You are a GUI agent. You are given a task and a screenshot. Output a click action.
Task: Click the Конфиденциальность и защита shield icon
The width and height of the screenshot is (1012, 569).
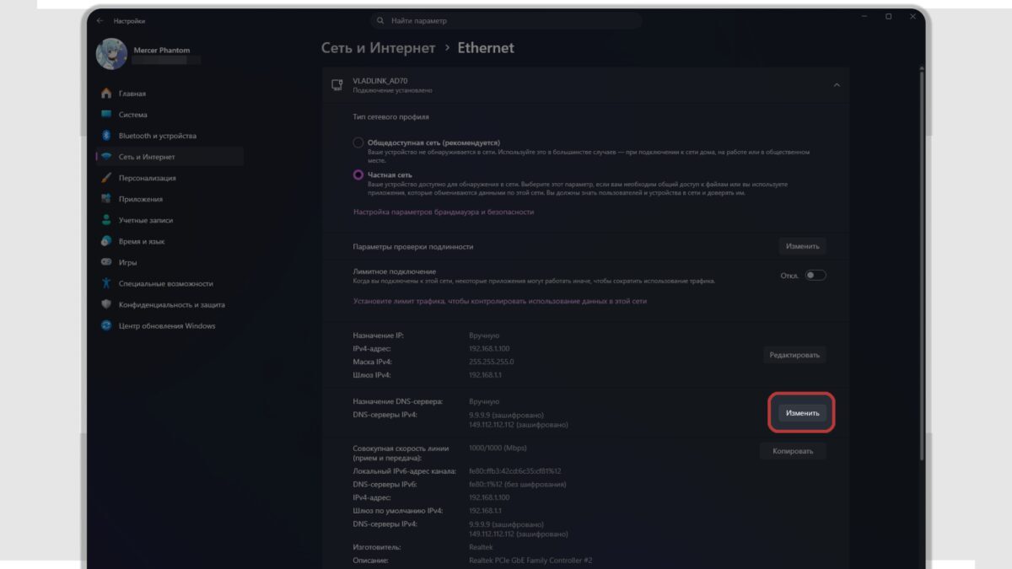pos(106,304)
